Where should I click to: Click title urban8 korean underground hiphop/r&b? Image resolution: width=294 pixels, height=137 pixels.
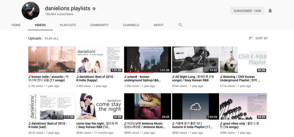click(x=142, y=78)
